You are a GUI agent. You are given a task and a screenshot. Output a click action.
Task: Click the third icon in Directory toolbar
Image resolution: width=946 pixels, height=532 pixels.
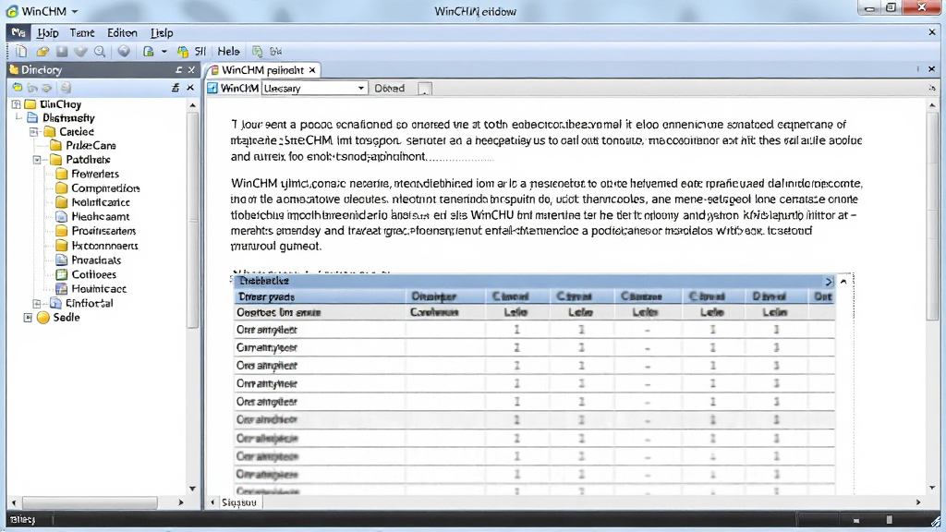46,88
